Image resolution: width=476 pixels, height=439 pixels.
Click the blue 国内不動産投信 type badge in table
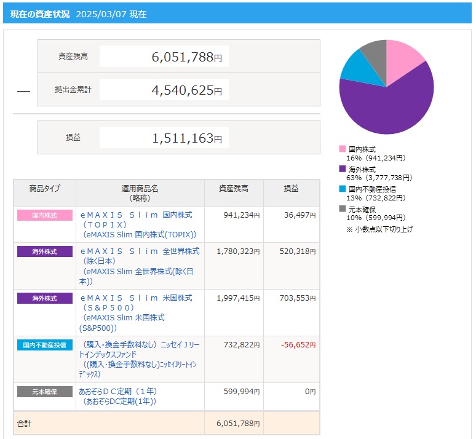click(x=44, y=345)
